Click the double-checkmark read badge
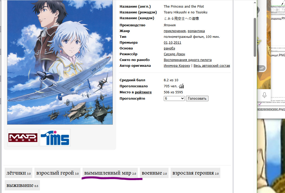 pos(262,68)
